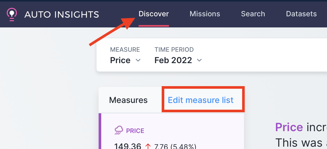Click the MEASURE field label
327x149 pixels.
125,49
